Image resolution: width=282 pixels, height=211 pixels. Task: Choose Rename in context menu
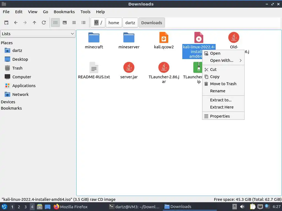coord(223,91)
